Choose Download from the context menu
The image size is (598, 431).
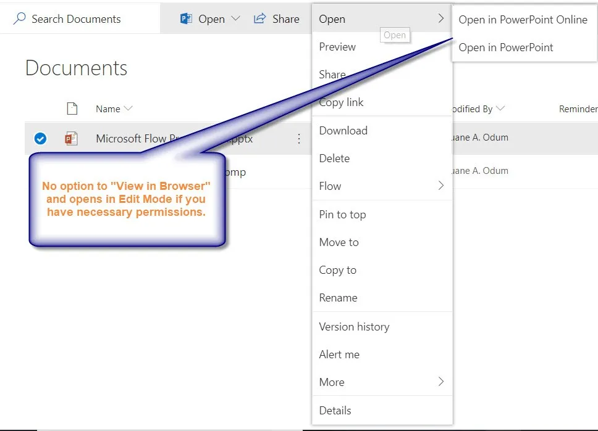[343, 130]
